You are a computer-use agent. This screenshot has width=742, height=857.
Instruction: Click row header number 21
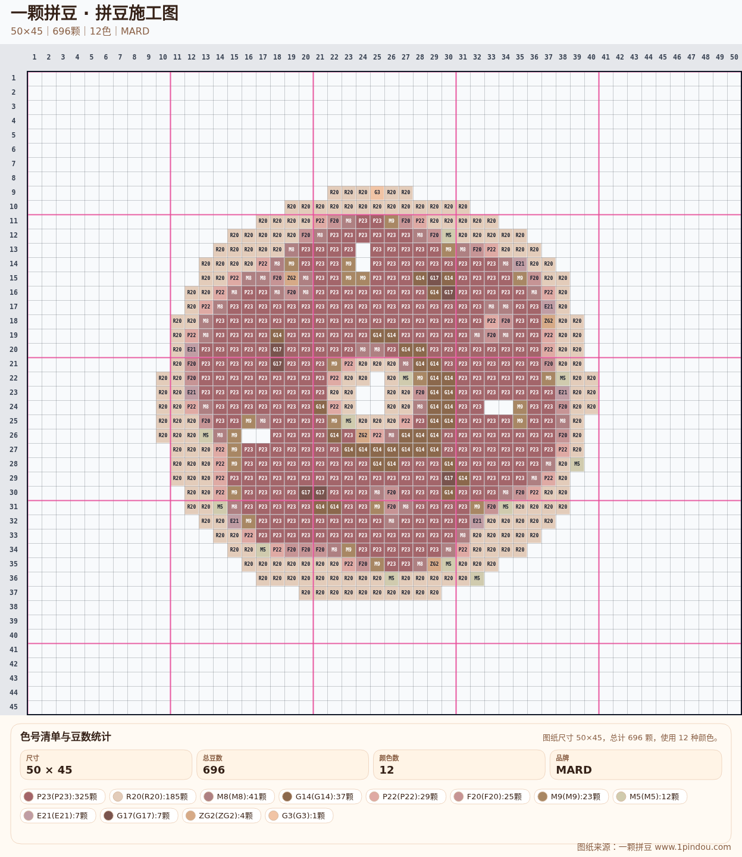pos(14,364)
